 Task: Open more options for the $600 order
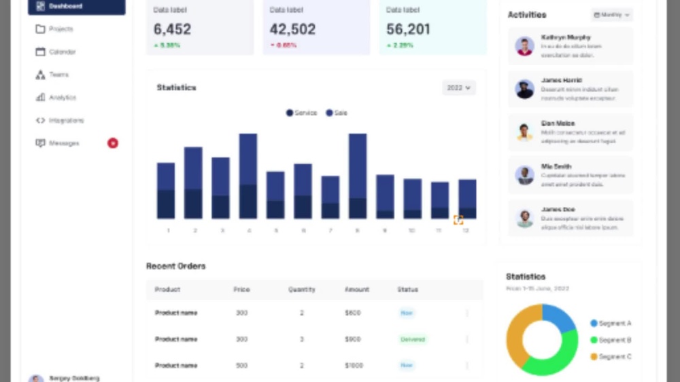(467, 313)
